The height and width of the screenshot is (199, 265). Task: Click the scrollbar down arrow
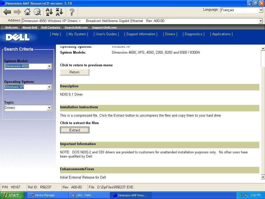pos(263,177)
